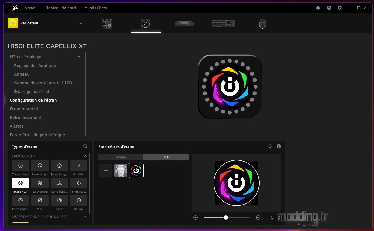The image size is (374, 231).
Task: Open the help question mark icon
Action: [x=329, y=8]
